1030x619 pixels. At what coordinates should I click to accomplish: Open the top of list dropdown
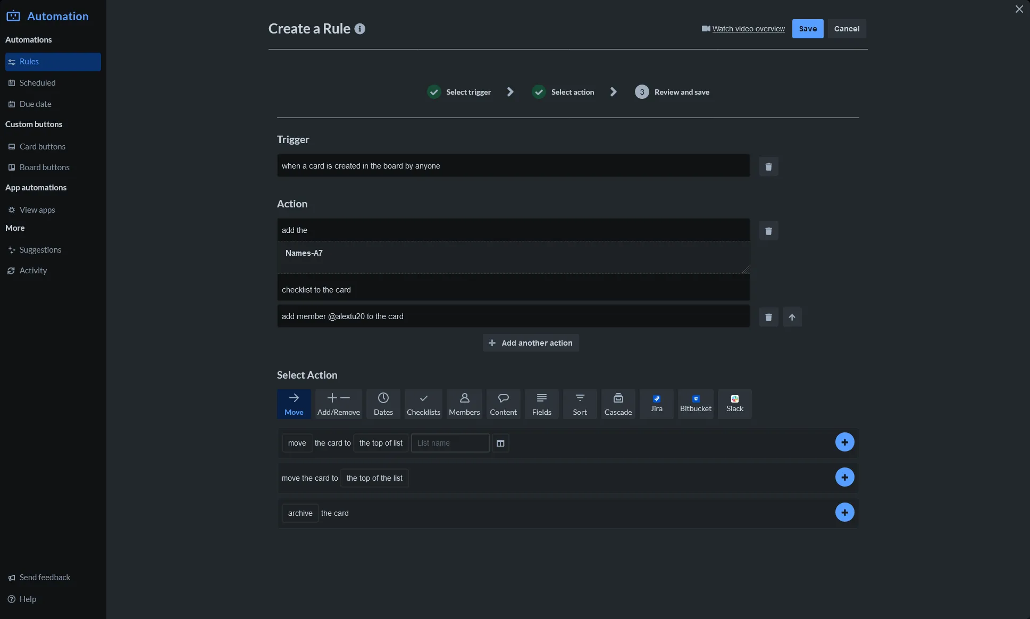[380, 443]
